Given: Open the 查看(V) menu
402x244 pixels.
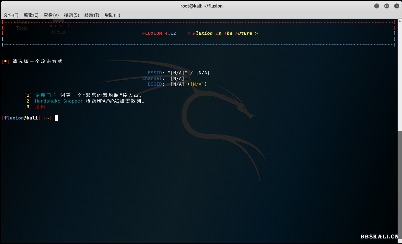Looking at the screenshot, I should point(51,15).
